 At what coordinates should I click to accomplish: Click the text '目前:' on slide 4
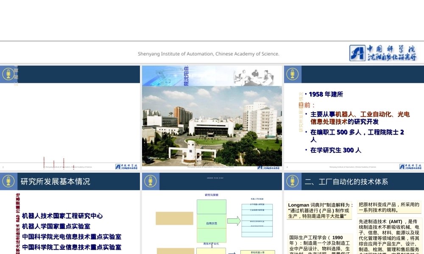(307, 105)
